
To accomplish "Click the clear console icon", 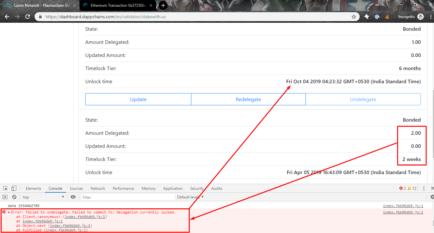I will [14, 197].
